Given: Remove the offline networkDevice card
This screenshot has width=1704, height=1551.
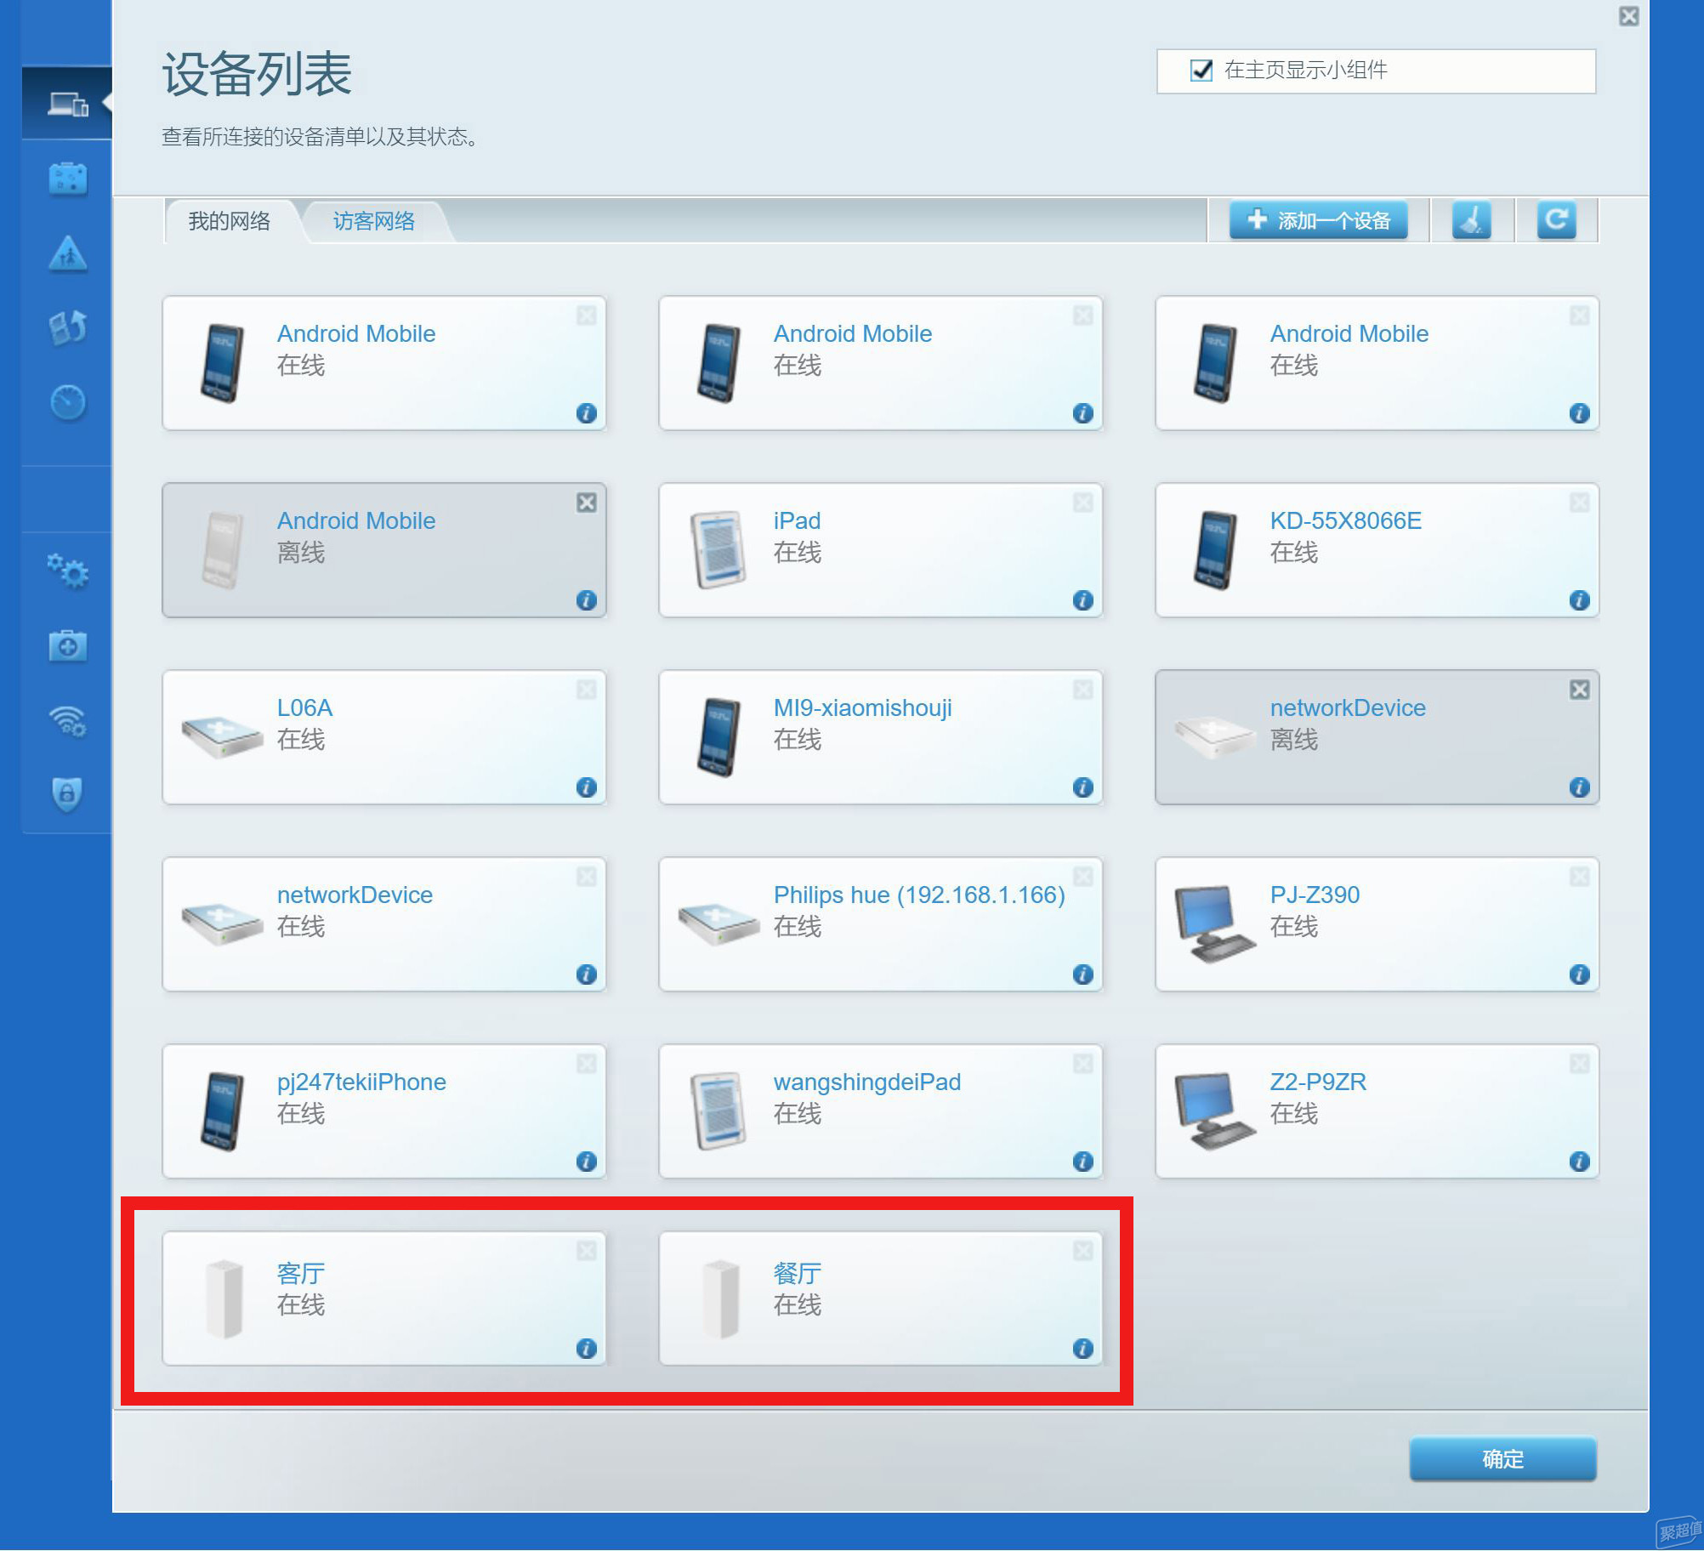Looking at the screenshot, I should pos(1580,690).
